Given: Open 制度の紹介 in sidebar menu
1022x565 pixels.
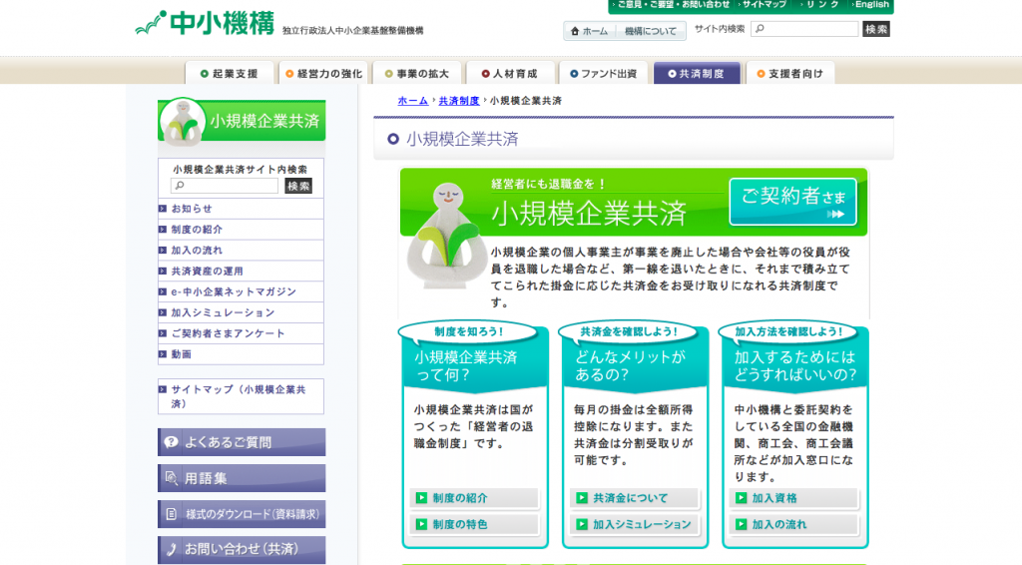Looking at the screenshot, I should tap(241, 230).
